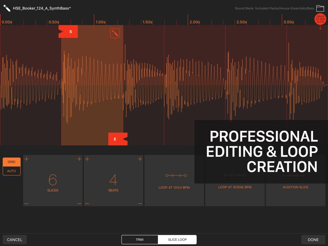Click the HSE_Booker_124_A_SynthBass file name
The image size is (328, 246).
click(x=42, y=8)
